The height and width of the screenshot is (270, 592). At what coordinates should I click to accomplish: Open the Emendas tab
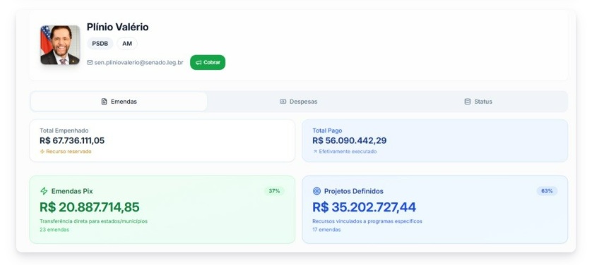pos(119,102)
